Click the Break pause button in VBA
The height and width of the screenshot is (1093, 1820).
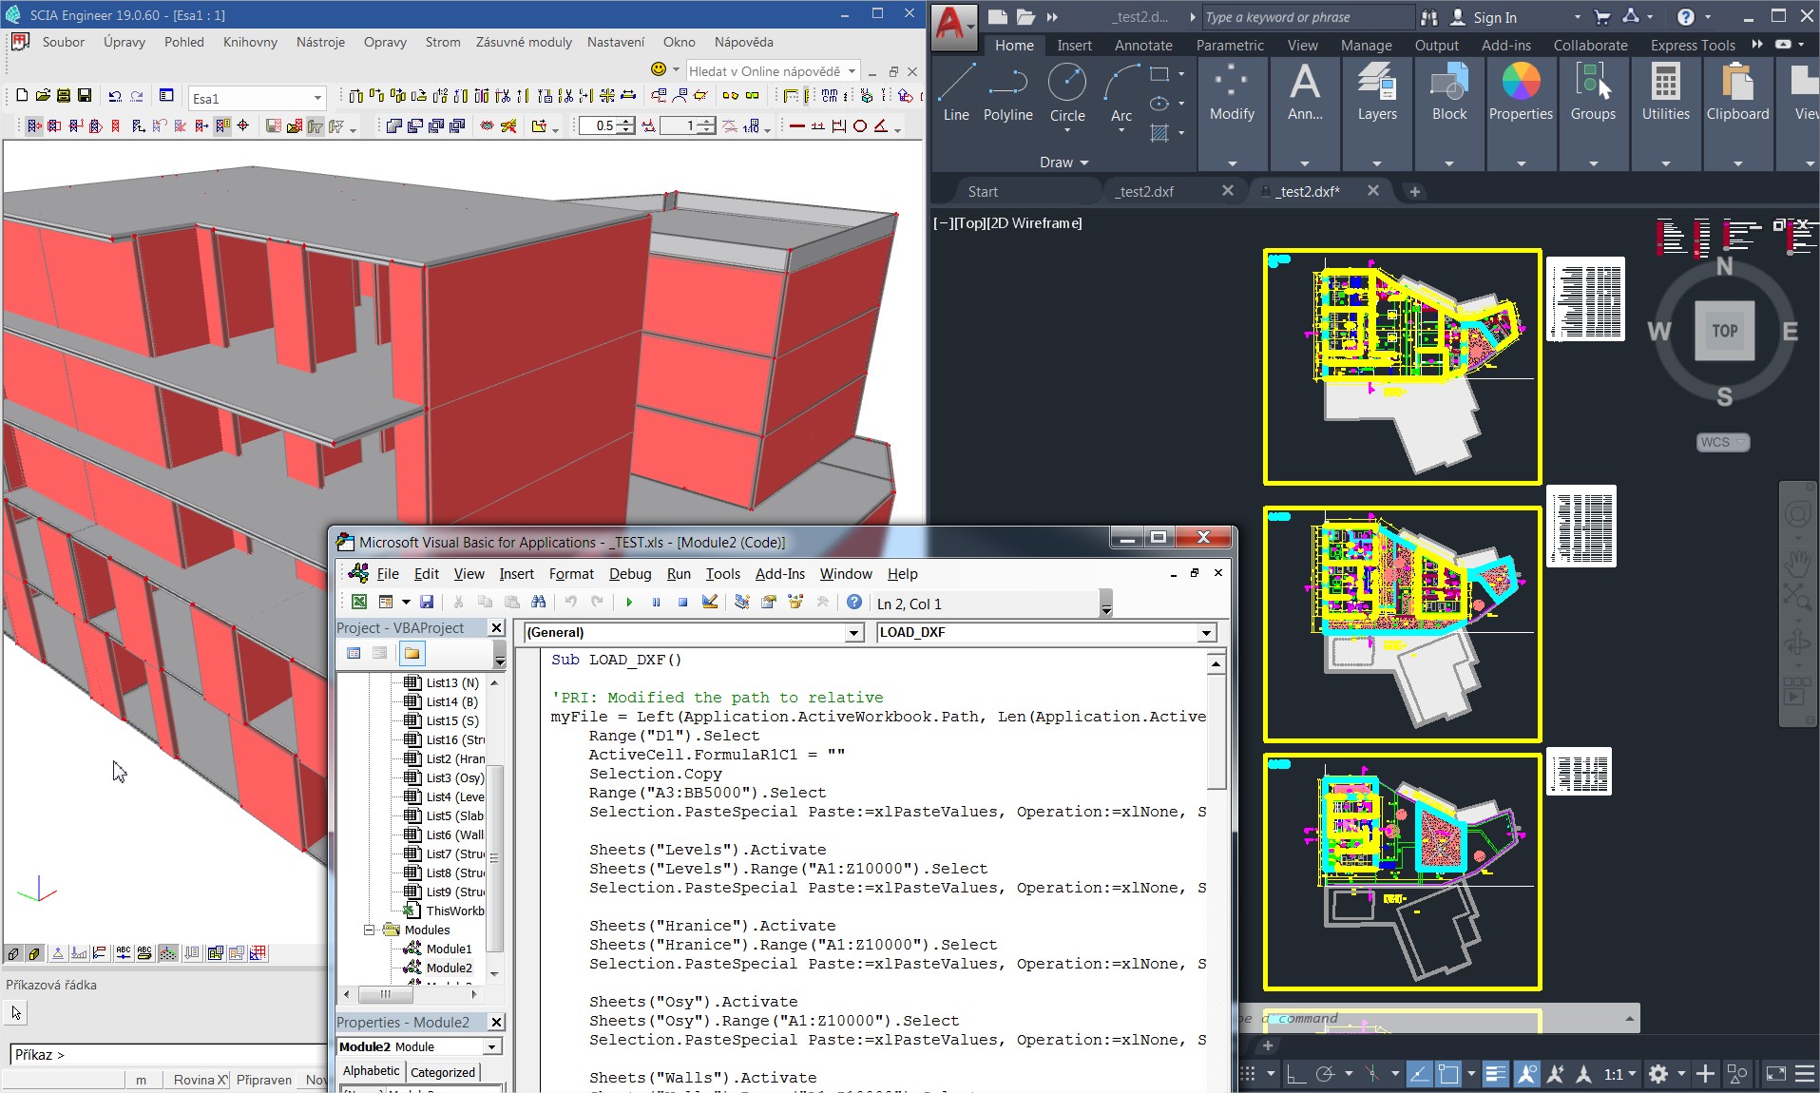(x=656, y=603)
